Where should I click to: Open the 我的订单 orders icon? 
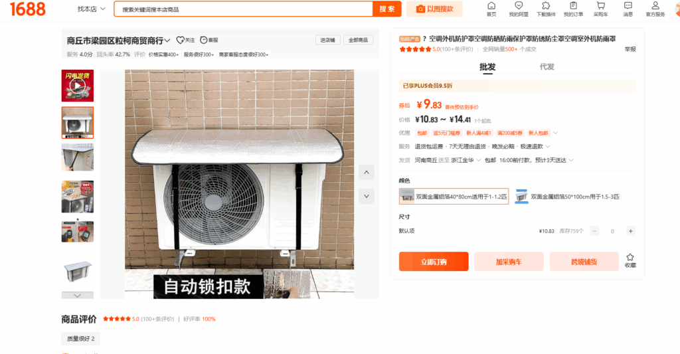pyautogui.click(x=573, y=5)
